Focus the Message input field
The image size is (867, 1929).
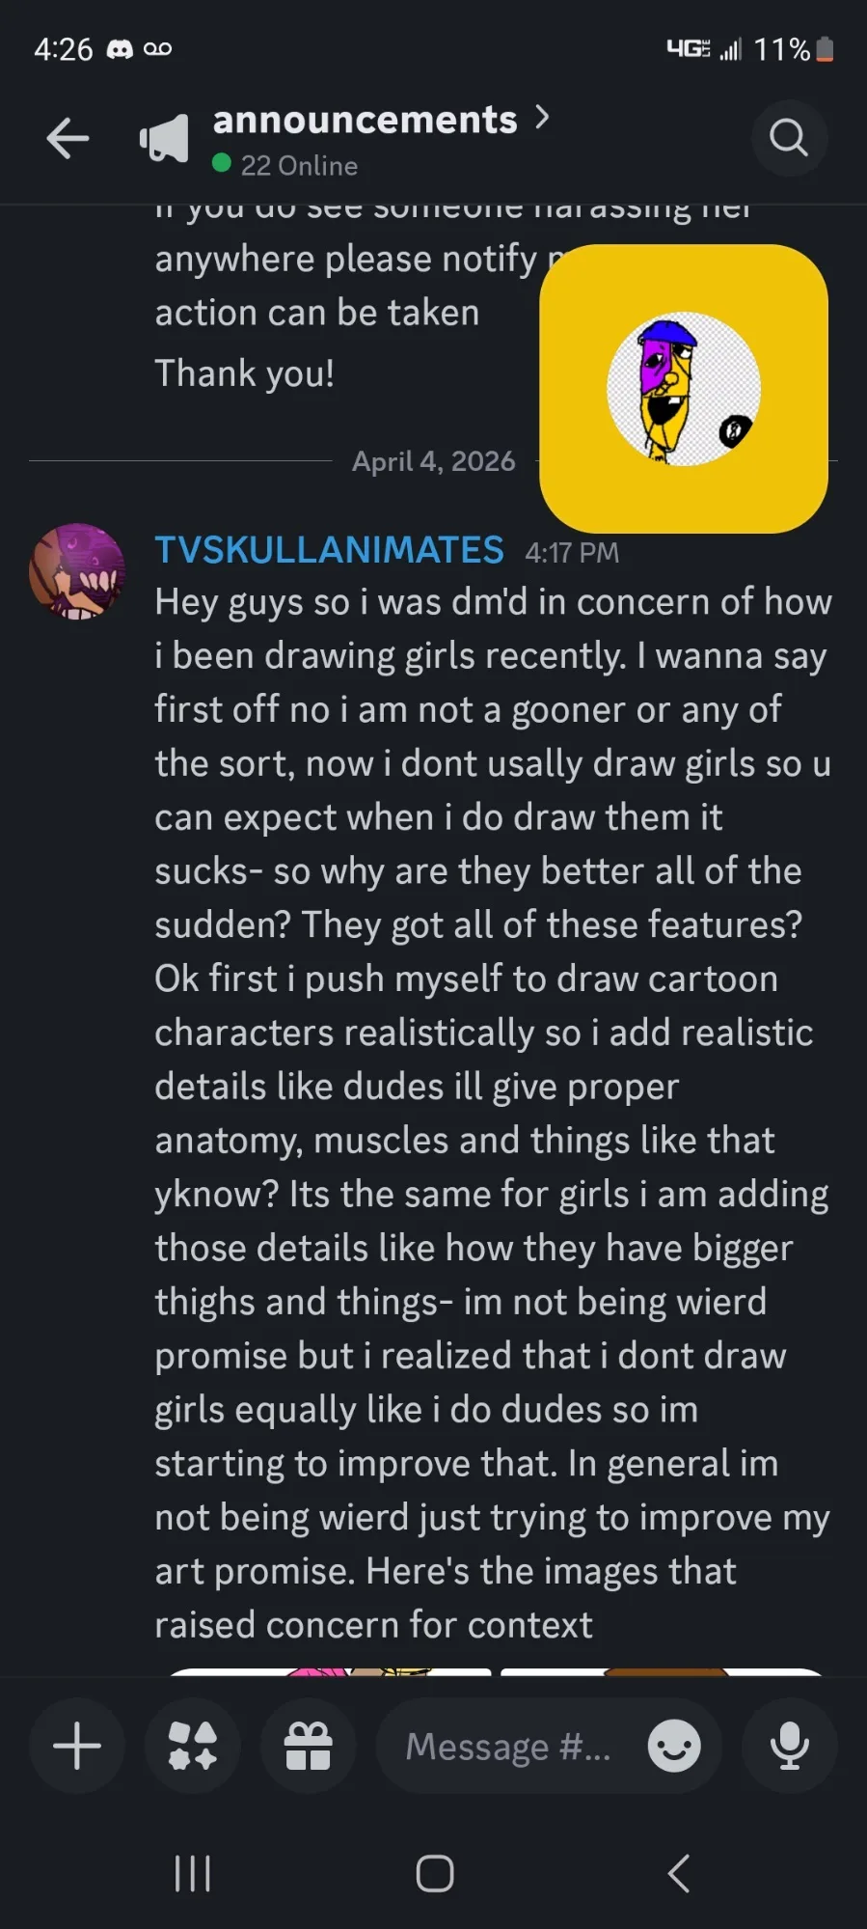[508, 1746]
